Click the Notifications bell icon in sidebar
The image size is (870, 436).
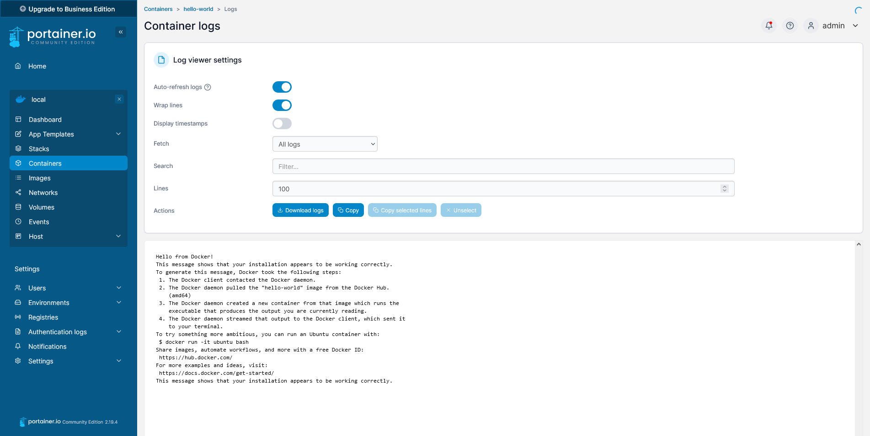tap(18, 346)
